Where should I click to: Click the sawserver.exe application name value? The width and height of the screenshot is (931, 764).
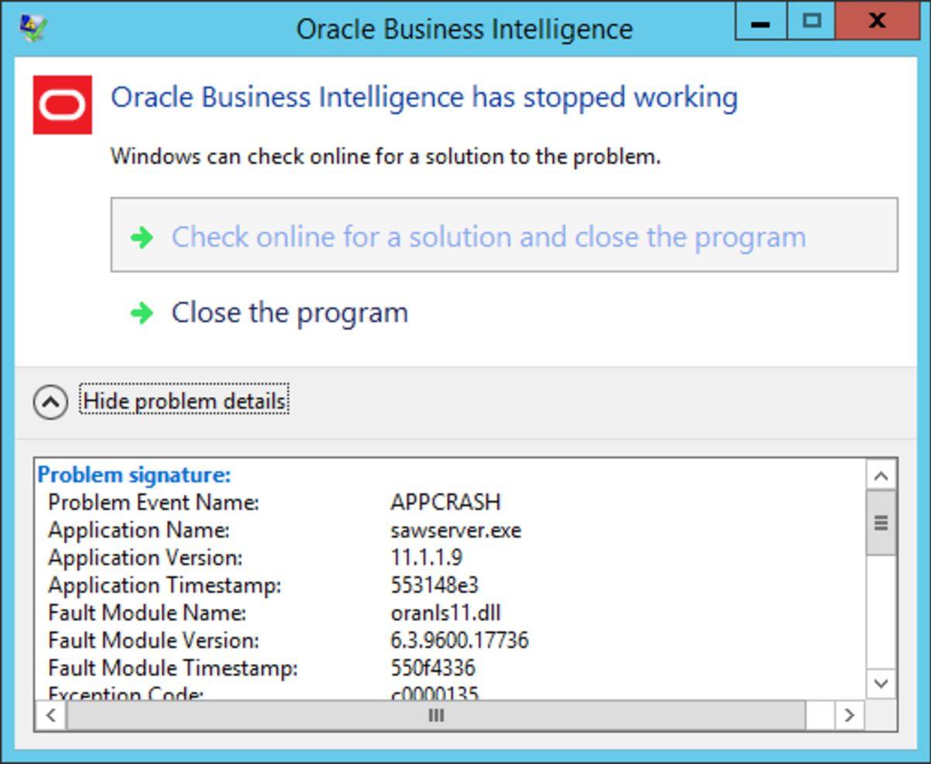click(x=455, y=531)
